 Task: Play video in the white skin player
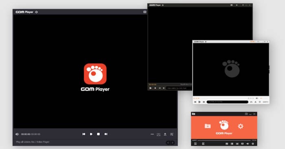pyautogui.click(x=199, y=102)
